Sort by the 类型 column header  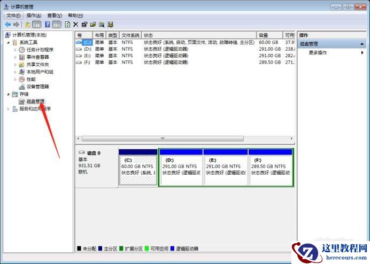click(113, 35)
